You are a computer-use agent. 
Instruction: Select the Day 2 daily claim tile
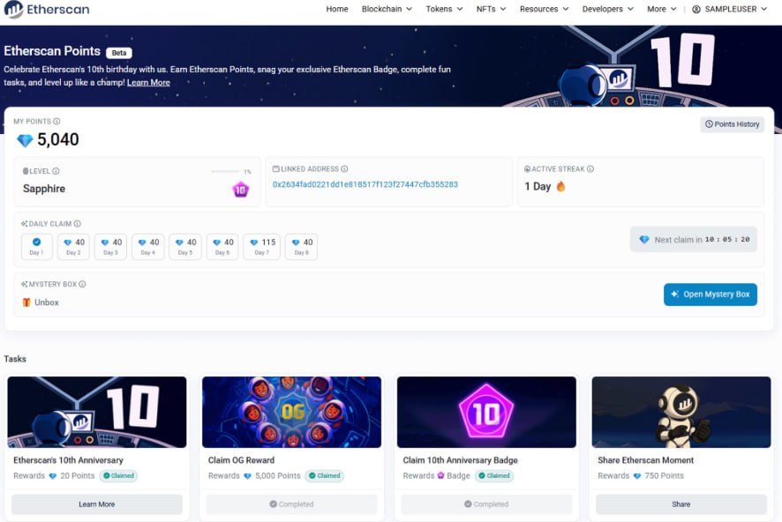click(74, 247)
